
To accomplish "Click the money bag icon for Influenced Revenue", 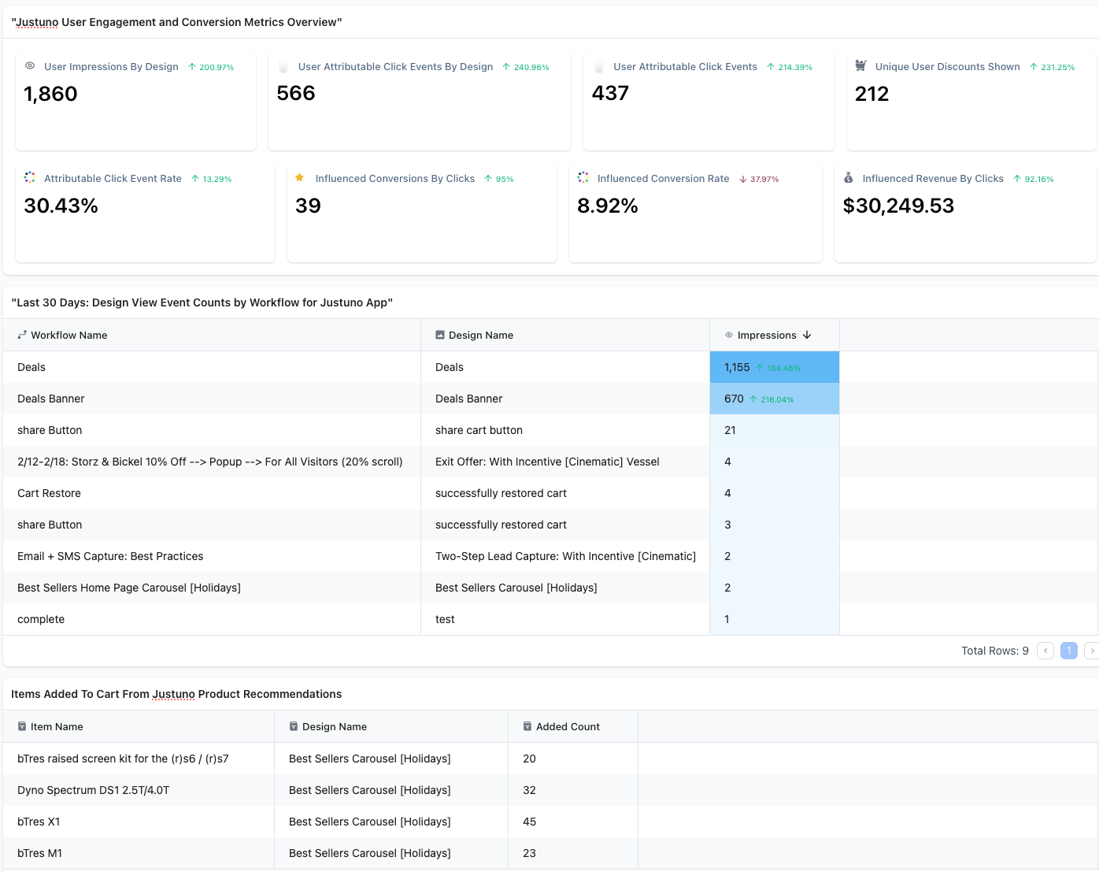I will [848, 178].
